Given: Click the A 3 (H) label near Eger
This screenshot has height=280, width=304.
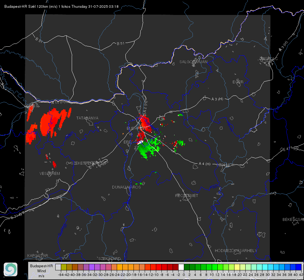Looking at the screenshot, I should (217, 99).
